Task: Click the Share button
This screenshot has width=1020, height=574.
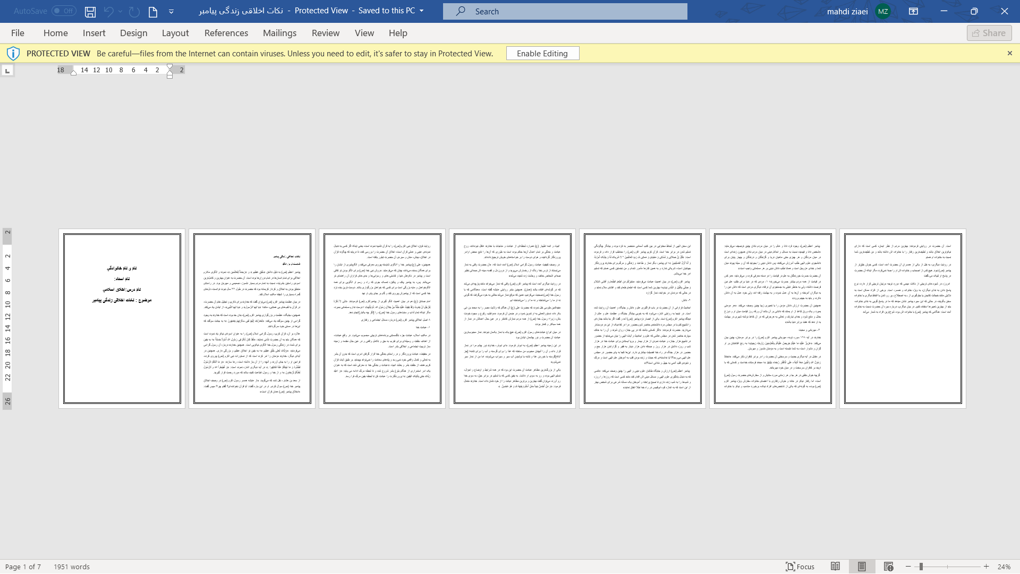Action: click(x=989, y=33)
